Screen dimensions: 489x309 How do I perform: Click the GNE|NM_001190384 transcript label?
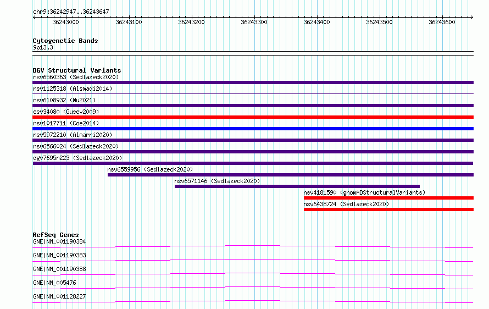point(59,241)
